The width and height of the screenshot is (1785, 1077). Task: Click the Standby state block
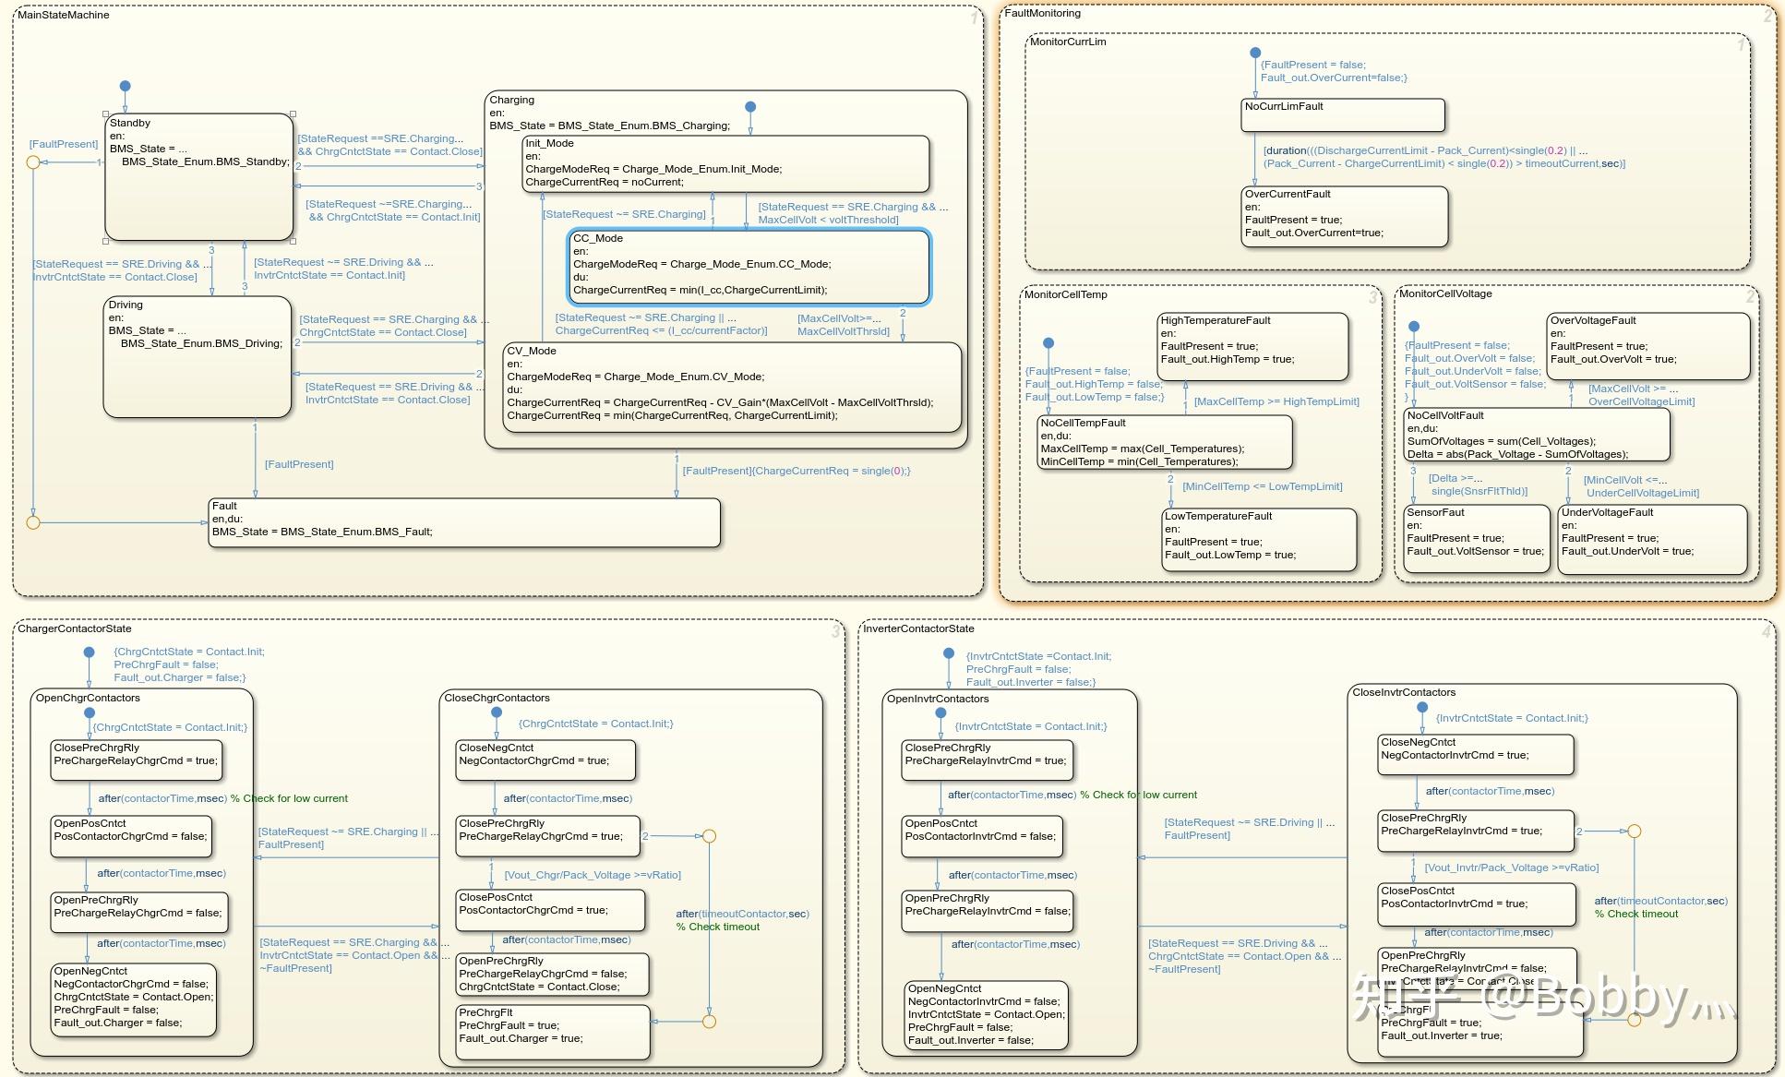click(x=198, y=198)
